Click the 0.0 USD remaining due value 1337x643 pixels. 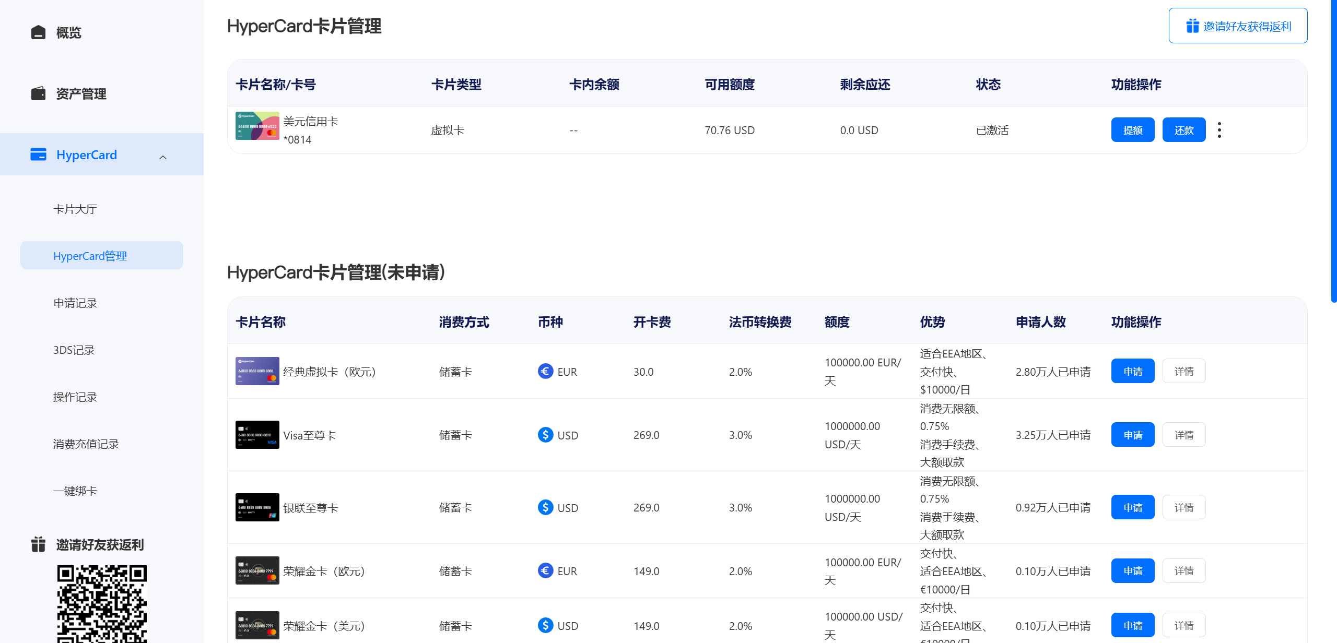(x=859, y=130)
